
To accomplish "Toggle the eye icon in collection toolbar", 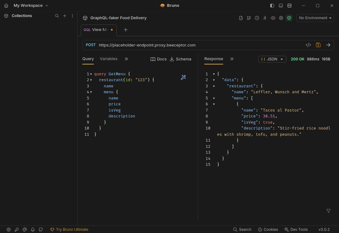I will [x=273, y=18].
